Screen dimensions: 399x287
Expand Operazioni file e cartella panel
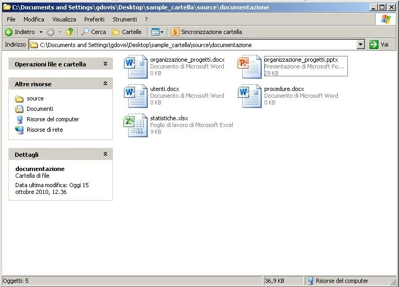[x=105, y=64]
